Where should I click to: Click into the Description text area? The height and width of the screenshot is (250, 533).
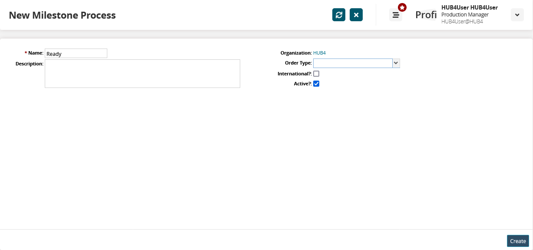[x=142, y=74]
